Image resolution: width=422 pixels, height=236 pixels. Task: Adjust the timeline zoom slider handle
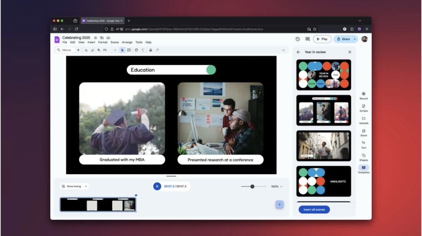pyautogui.click(x=252, y=187)
